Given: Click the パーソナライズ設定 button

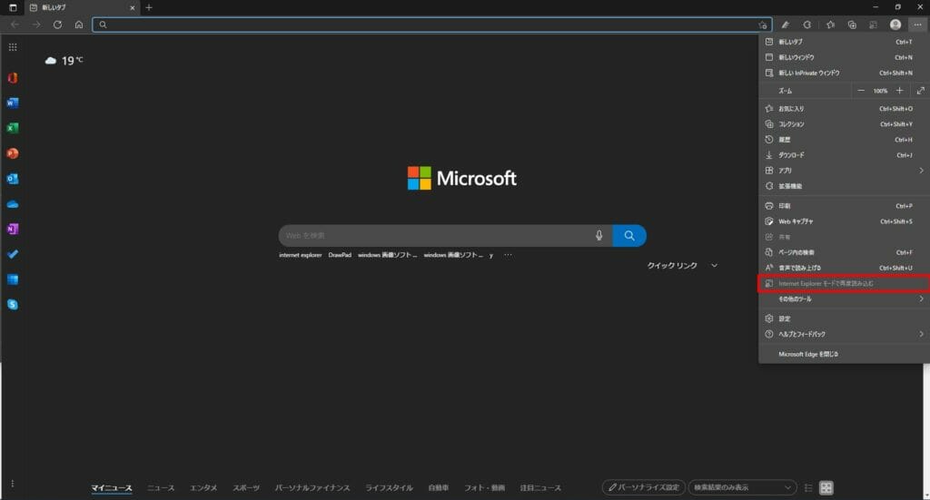Looking at the screenshot, I should click(644, 487).
